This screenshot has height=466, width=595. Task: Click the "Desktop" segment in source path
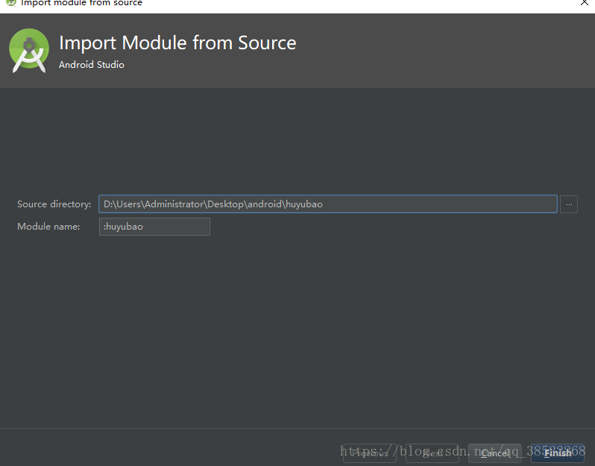click(225, 204)
